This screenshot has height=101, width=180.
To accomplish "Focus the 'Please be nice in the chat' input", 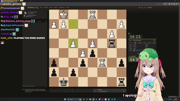I will tap(35, 86).
